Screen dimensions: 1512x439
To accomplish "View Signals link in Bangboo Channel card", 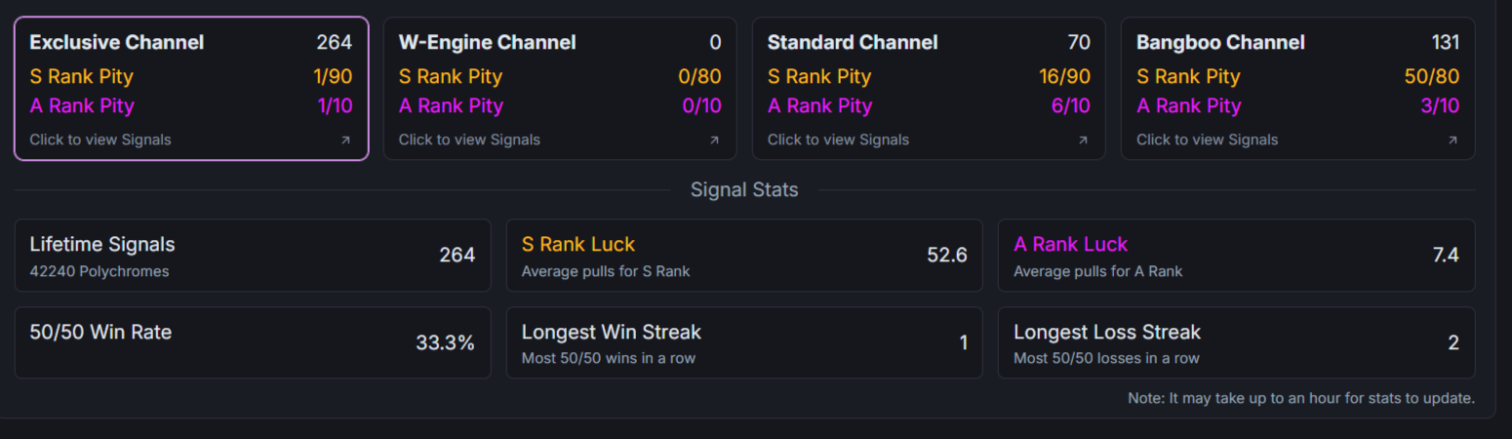I will tap(1207, 140).
